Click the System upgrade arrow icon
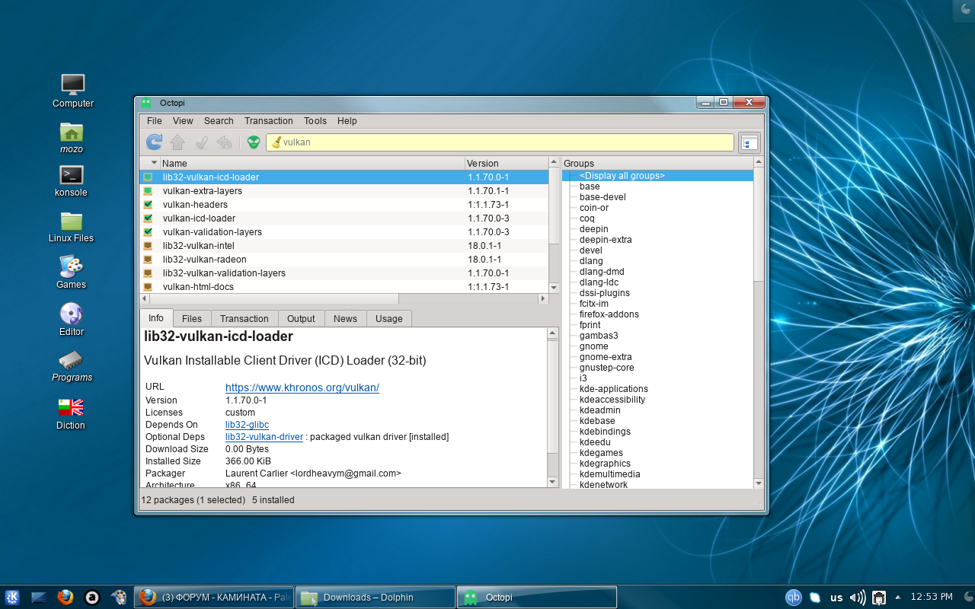This screenshot has width=975, height=609. 177,142
